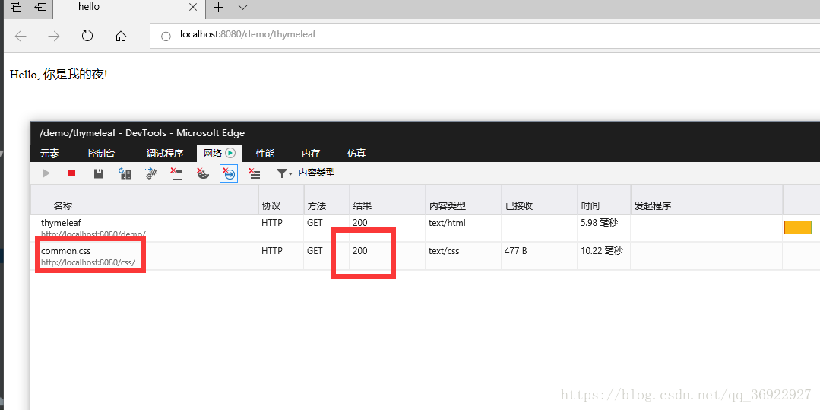This screenshot has height=410, width=820.
Task: Select the common.css request row
Action: [x=425, y=256]
